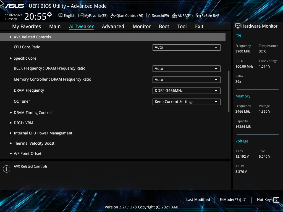283x212 pixels.
Task: Click ReSize BAR label
Action: click(210, 16)
